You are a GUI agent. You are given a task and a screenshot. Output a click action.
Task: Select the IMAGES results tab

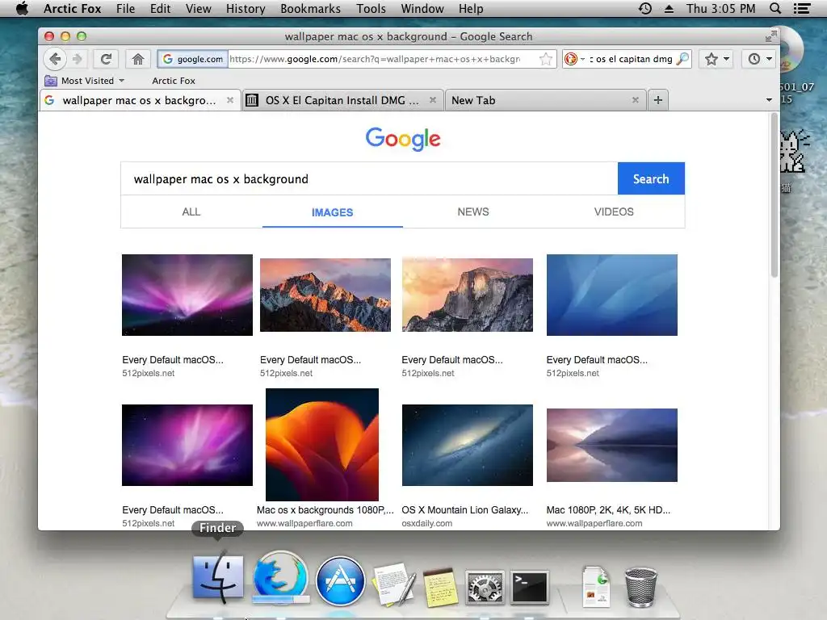coord(332,212)
